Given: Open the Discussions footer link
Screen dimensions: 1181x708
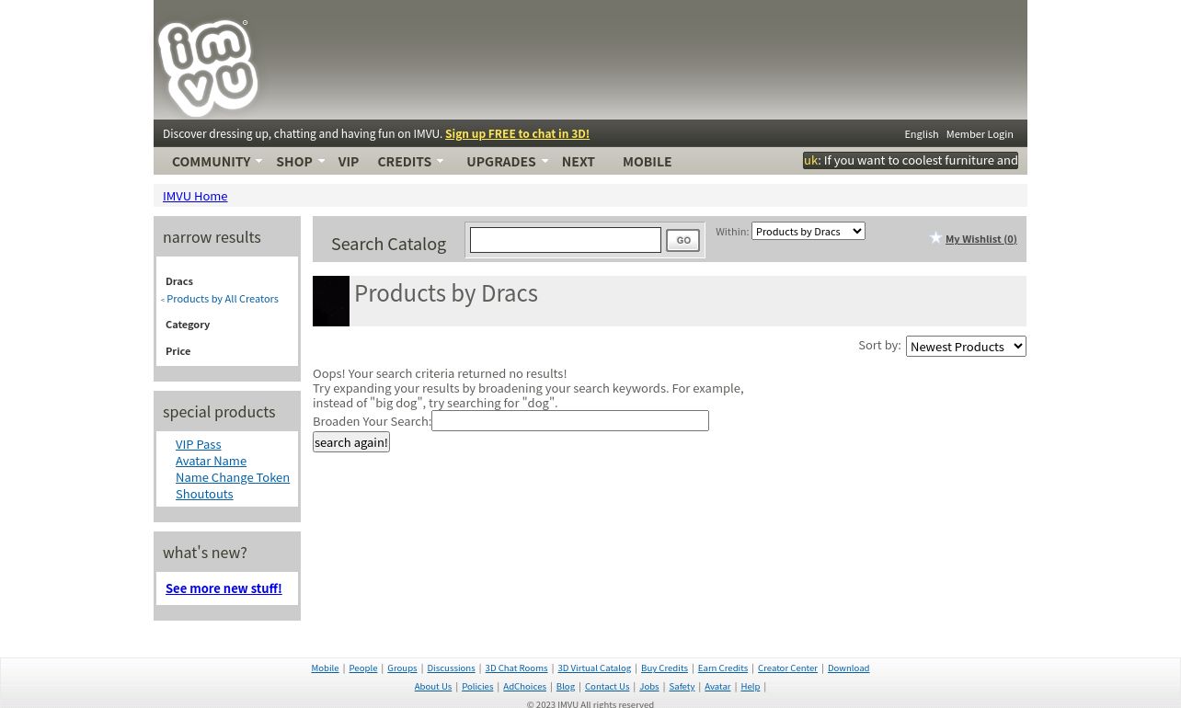Looking at the screenshot, I should coord(451,668).
